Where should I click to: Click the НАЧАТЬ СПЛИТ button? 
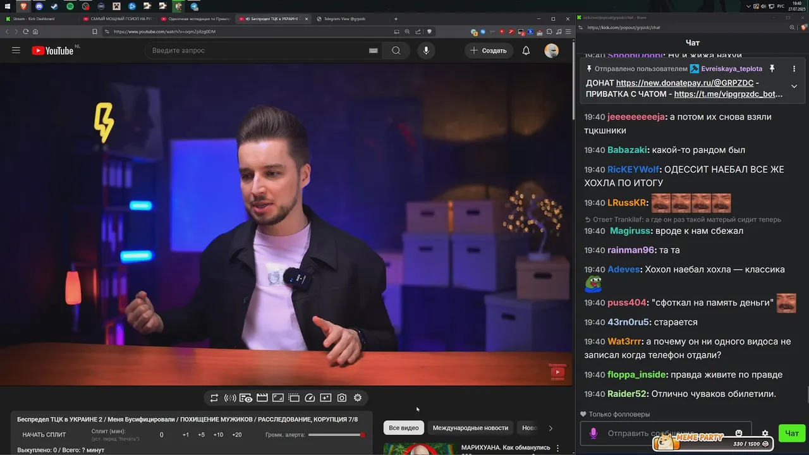point(44,435)
